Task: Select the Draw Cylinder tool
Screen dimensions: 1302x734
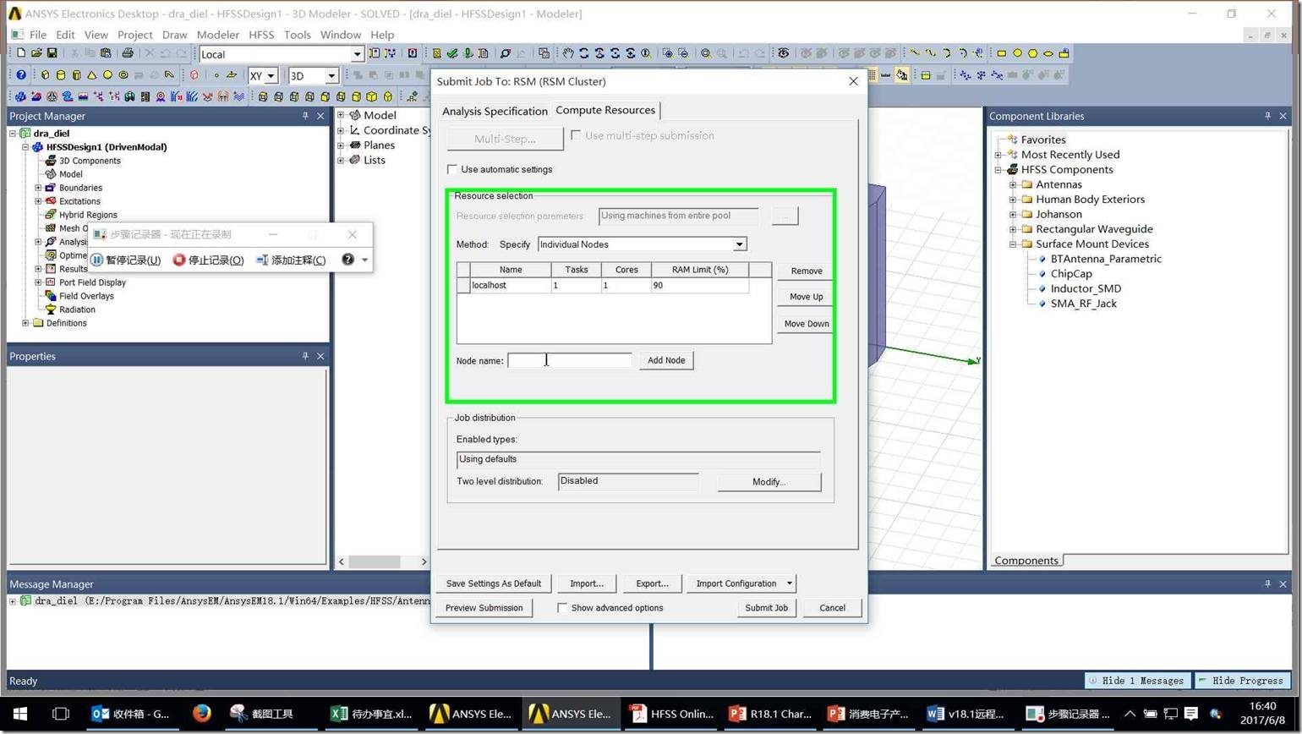Action: coord(61,75)
